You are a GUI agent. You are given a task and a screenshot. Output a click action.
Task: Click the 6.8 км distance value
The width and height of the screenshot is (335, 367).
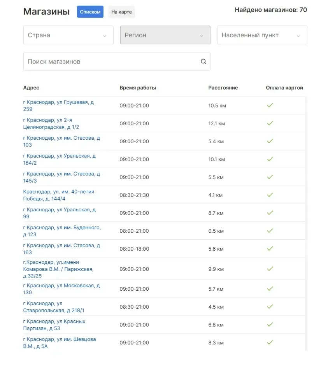pyautogui.click(x=216, y=325)
